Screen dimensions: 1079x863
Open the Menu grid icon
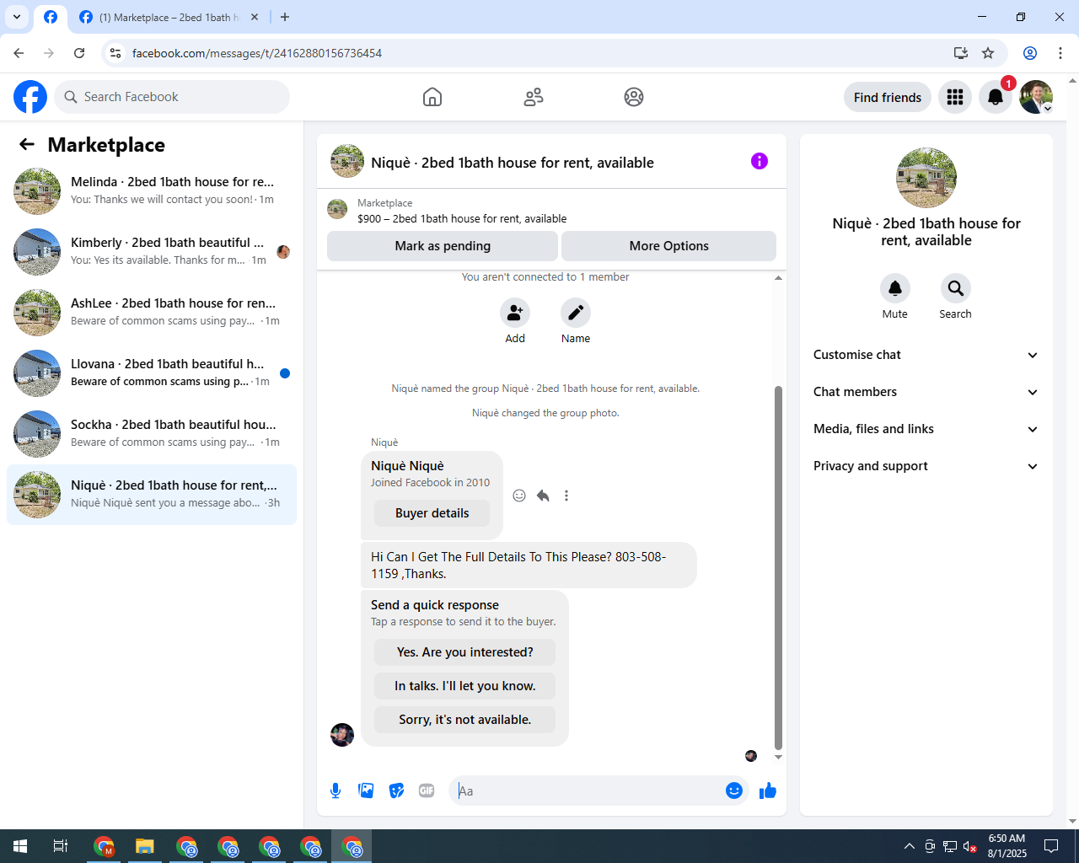click(955, 97)
